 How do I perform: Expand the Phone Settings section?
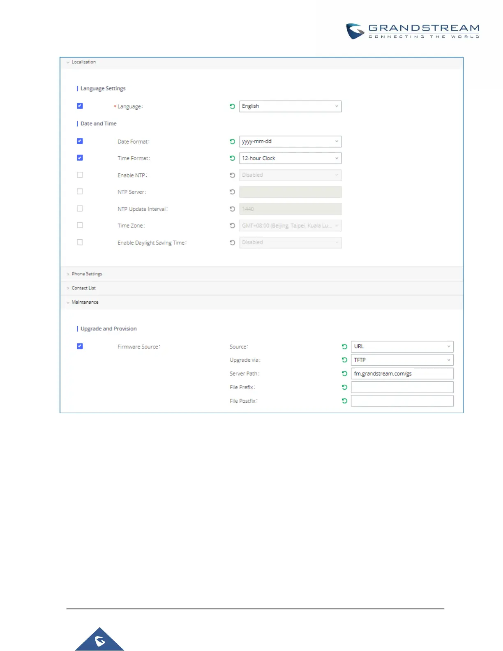click(87, 274)
